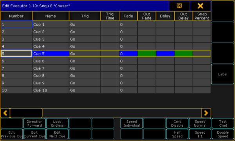
Task: Click the Test Cmd button
Action: 223,123
